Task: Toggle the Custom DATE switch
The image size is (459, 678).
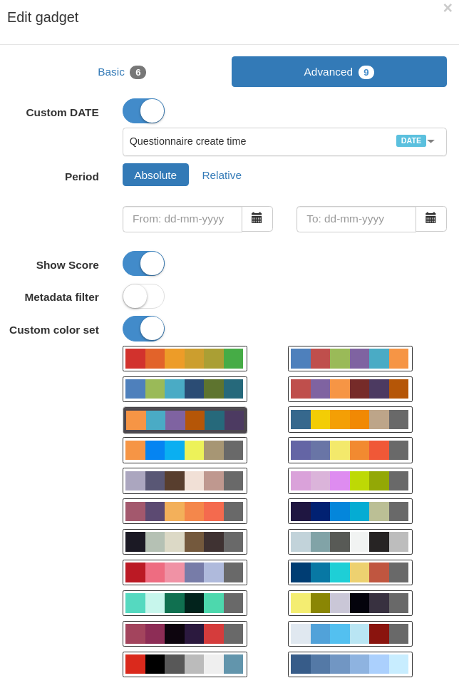Action: (143, 111)
